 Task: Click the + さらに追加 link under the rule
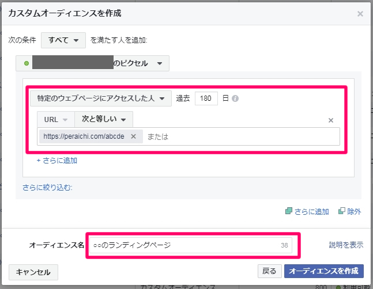tap(57, 161)
